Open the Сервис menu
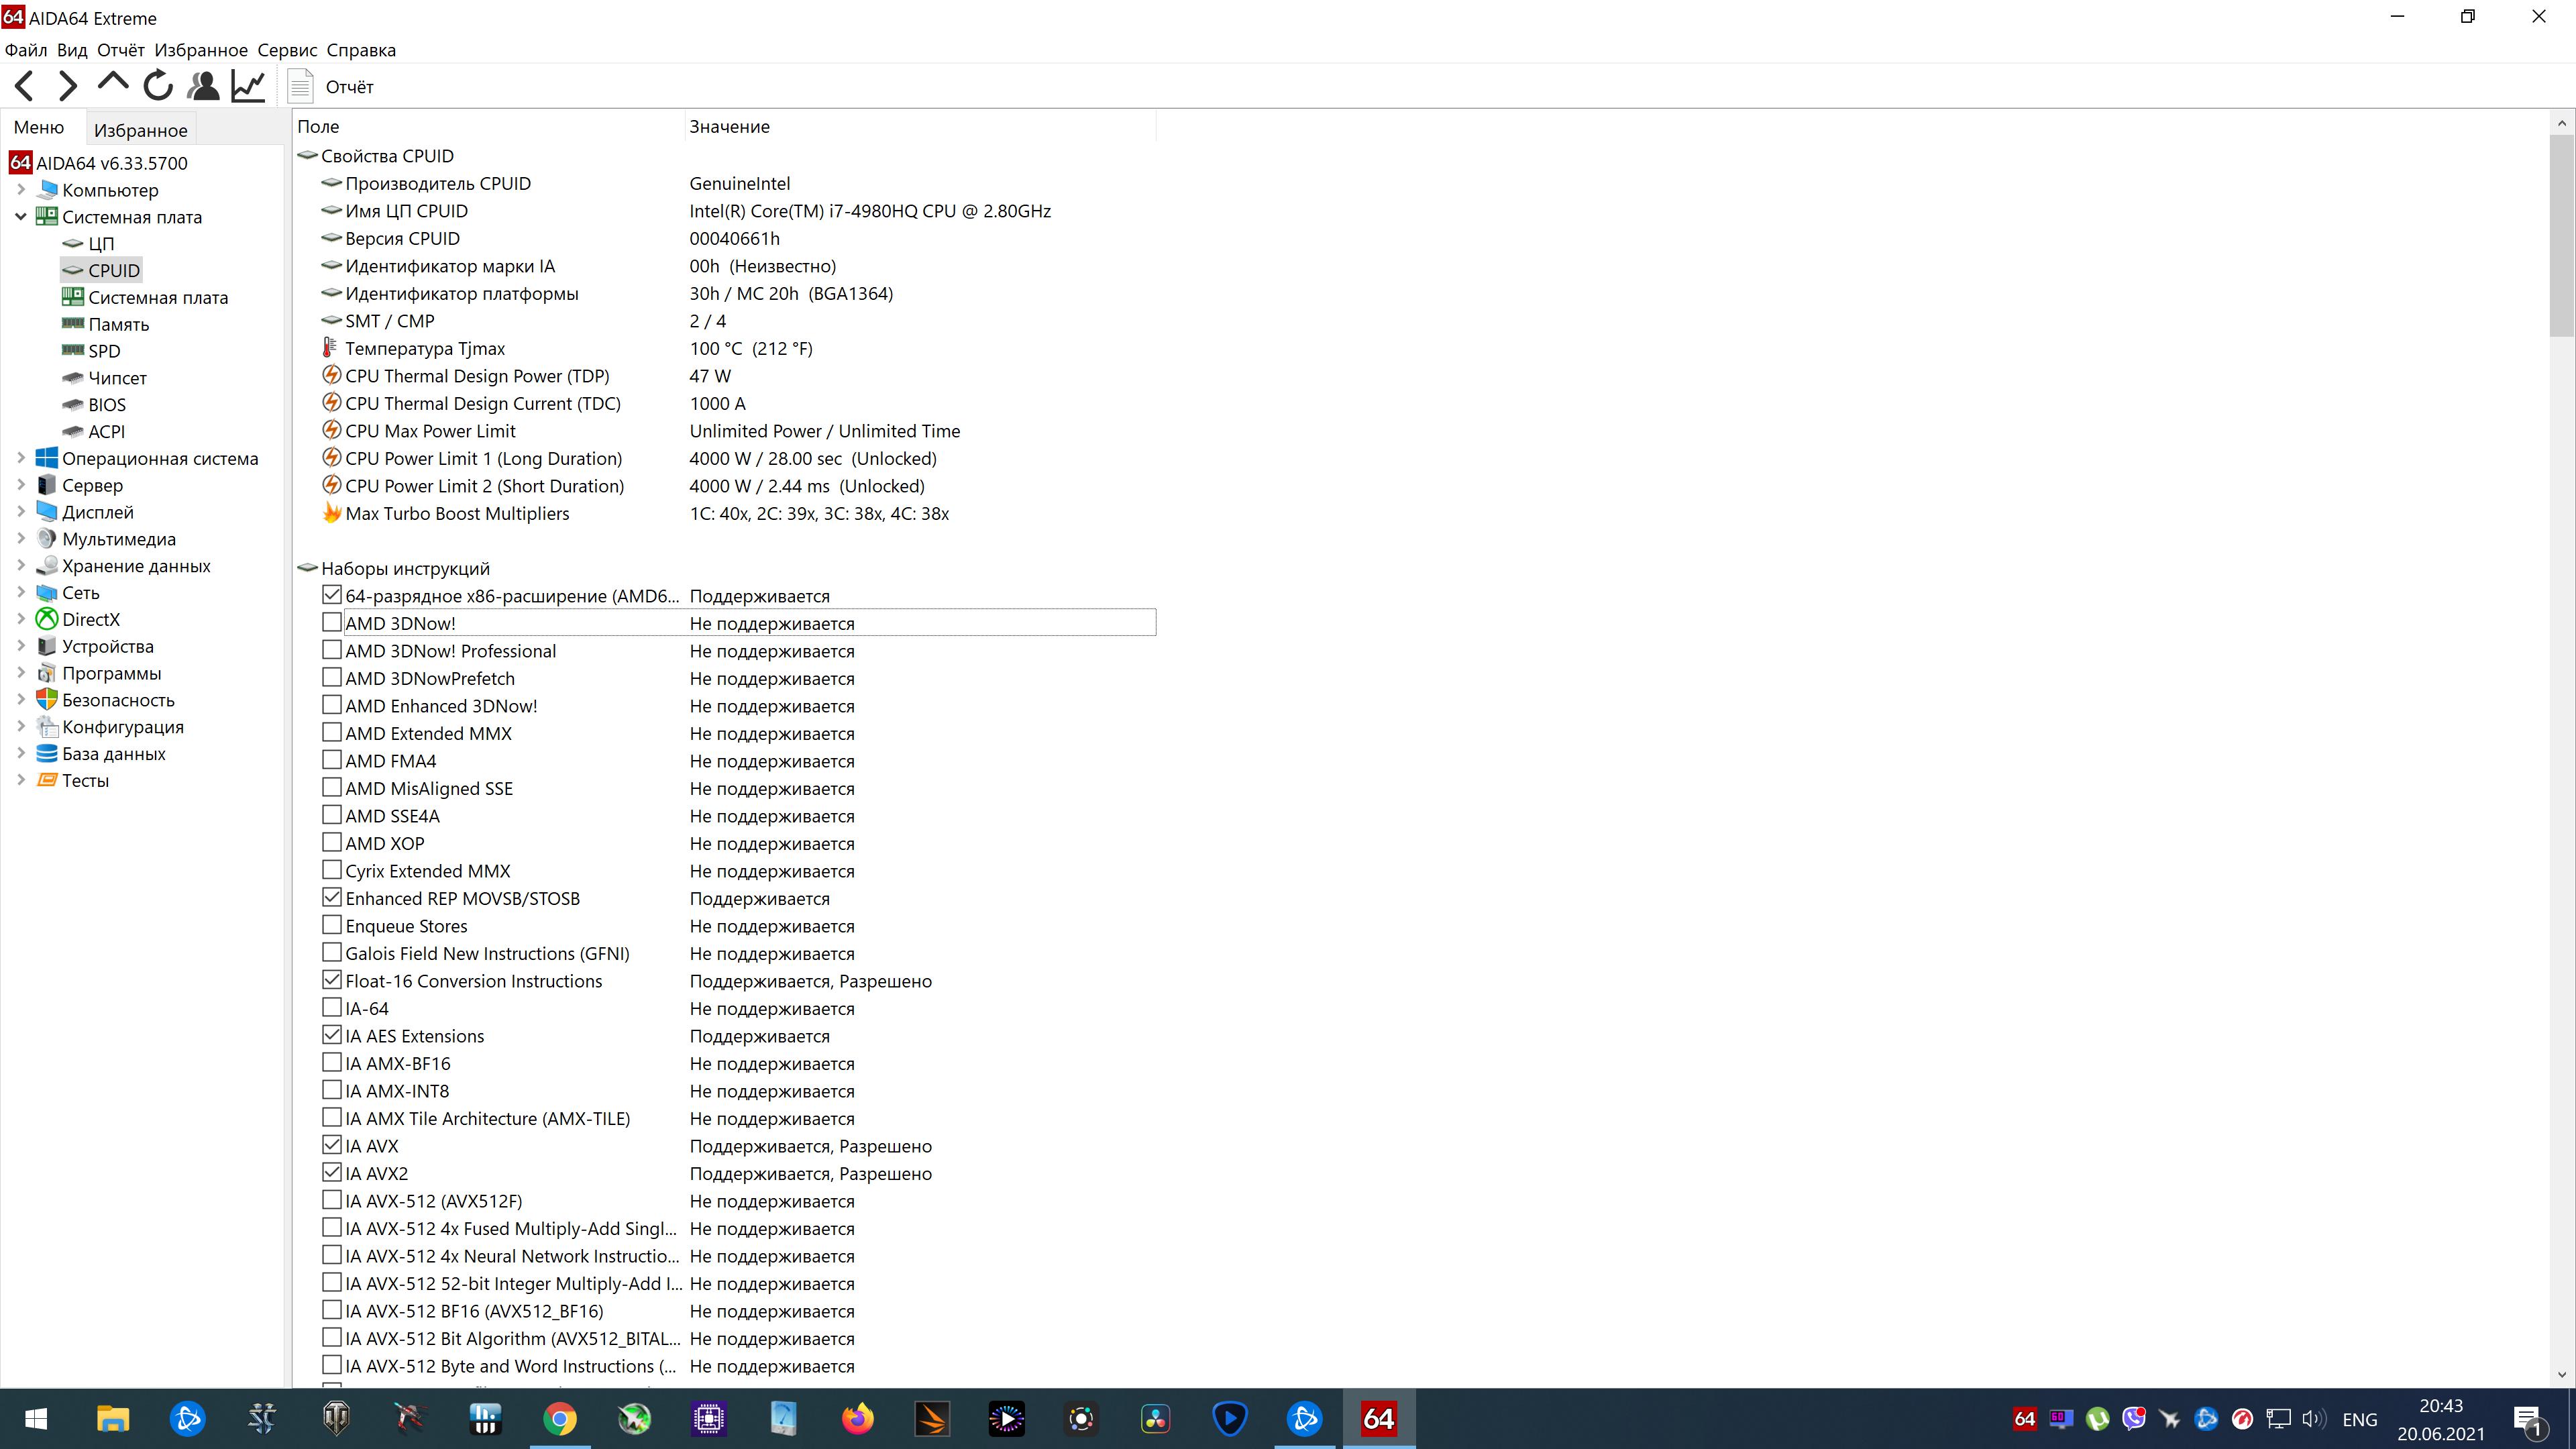This screenshot has height=1449, width=2576. [x=287, y=50]
